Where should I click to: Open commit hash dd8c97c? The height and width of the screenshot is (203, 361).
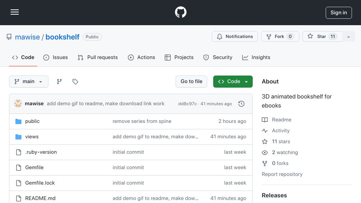[187, 104]
